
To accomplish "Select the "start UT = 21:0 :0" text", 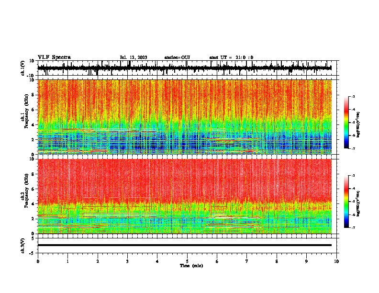I will point(231,57).
